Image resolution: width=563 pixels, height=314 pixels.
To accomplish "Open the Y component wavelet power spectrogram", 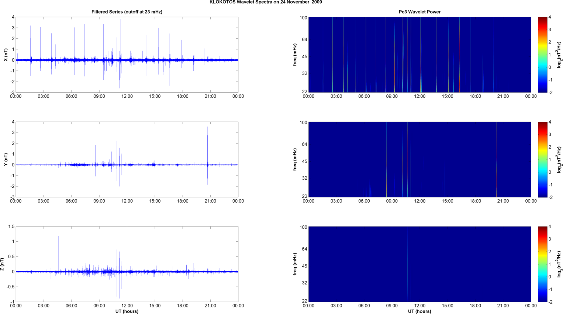I will click(419, 159).
